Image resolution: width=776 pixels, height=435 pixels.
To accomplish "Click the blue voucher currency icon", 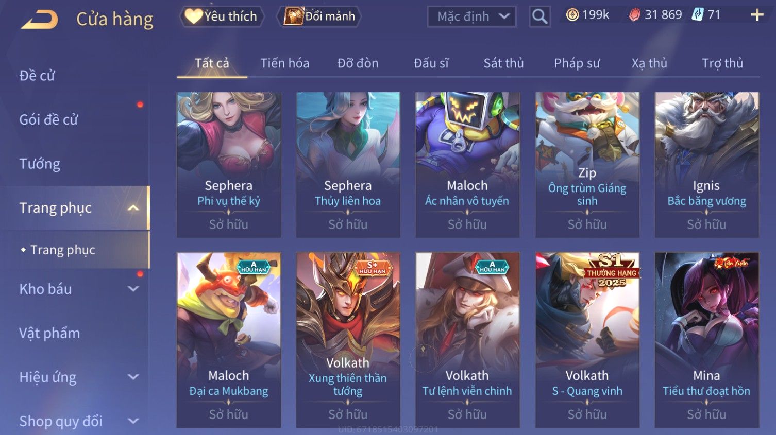I will [x=697, y=14].
